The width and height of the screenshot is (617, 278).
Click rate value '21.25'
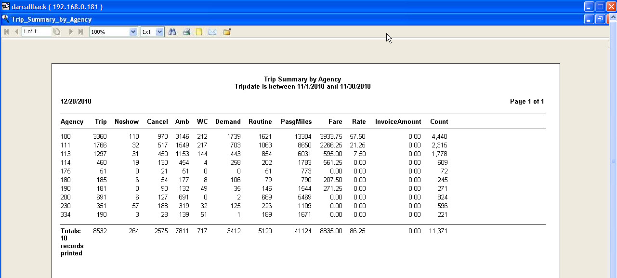[x=358, y=146]
